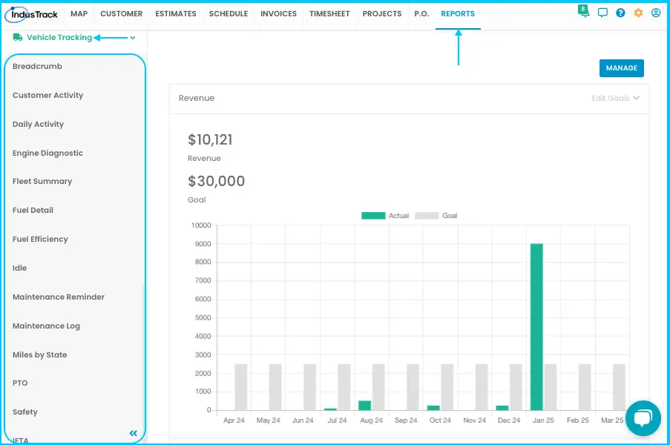Expand the Vehicle Tracking dropdown chevron
Image resolution: width=670 pixels, height=445 pixels.
(133, 38)
